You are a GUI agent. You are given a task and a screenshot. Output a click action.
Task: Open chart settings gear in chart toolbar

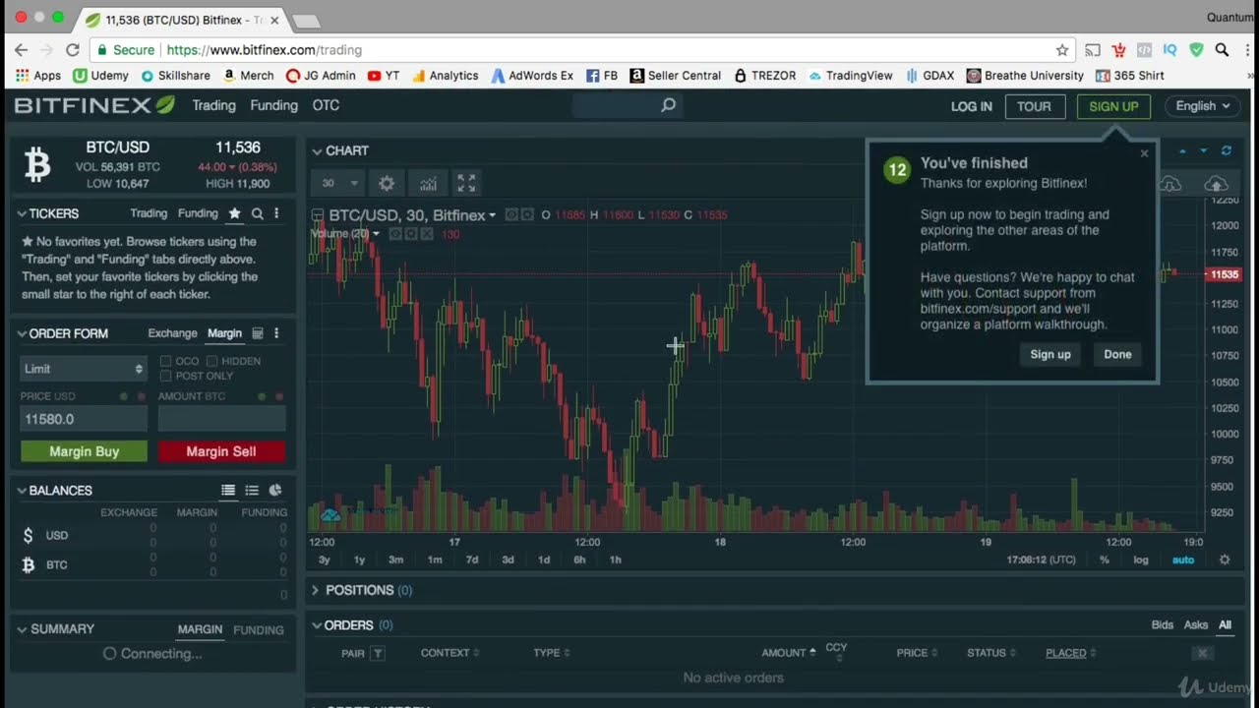pos(387,184)
